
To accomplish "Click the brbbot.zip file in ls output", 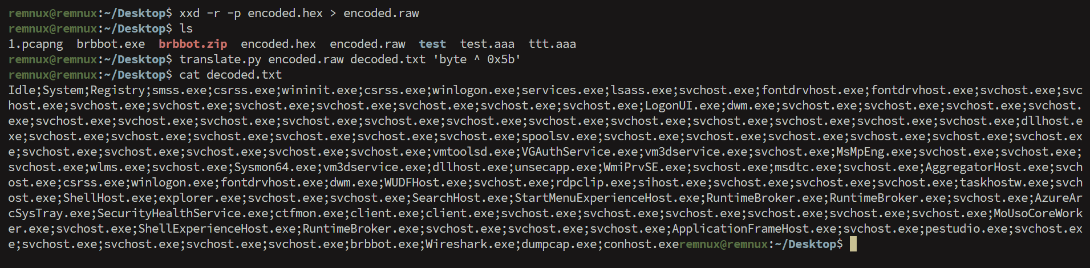I will (193, 44).
